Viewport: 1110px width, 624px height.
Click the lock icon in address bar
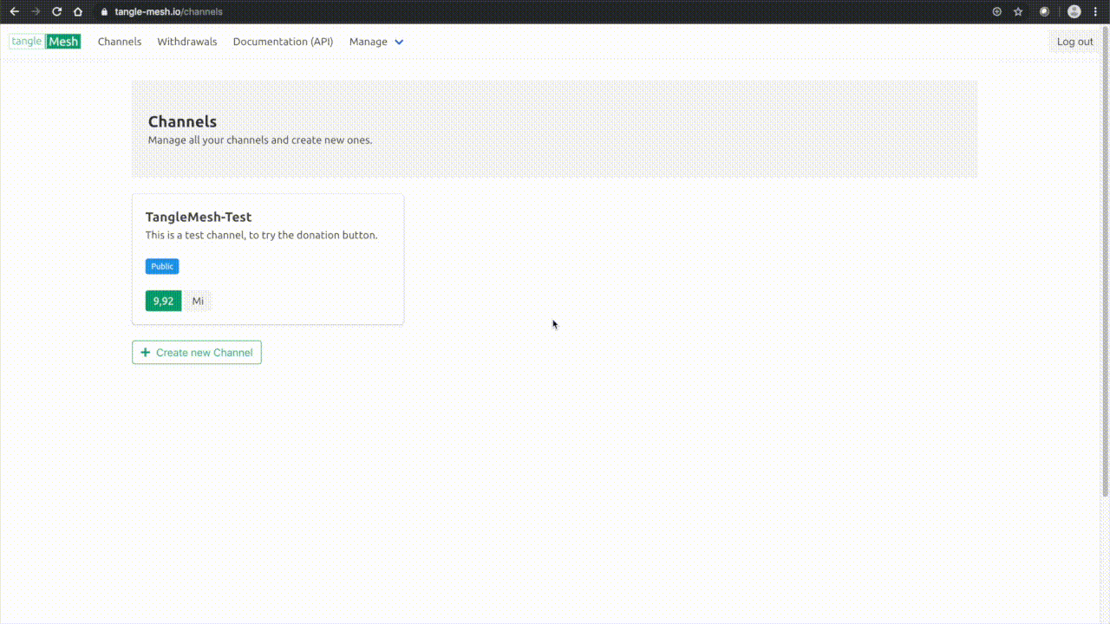tap(105, 12)
